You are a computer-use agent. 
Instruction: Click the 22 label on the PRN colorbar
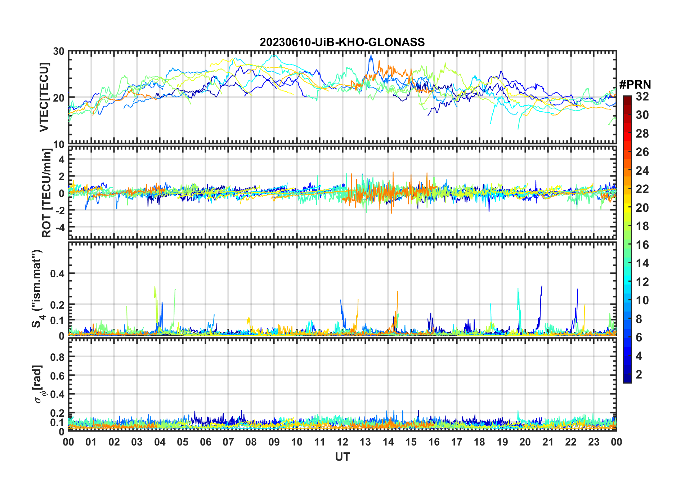tap(642, 189)
